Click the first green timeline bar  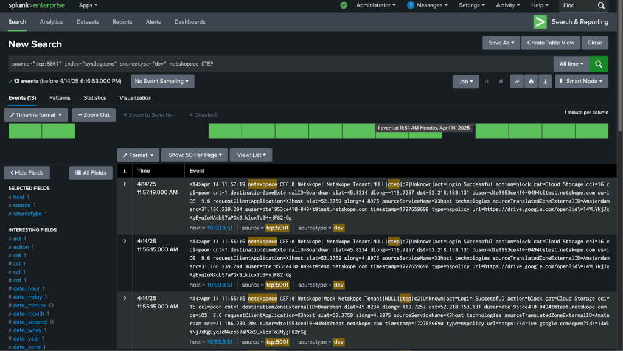[25, 131]
